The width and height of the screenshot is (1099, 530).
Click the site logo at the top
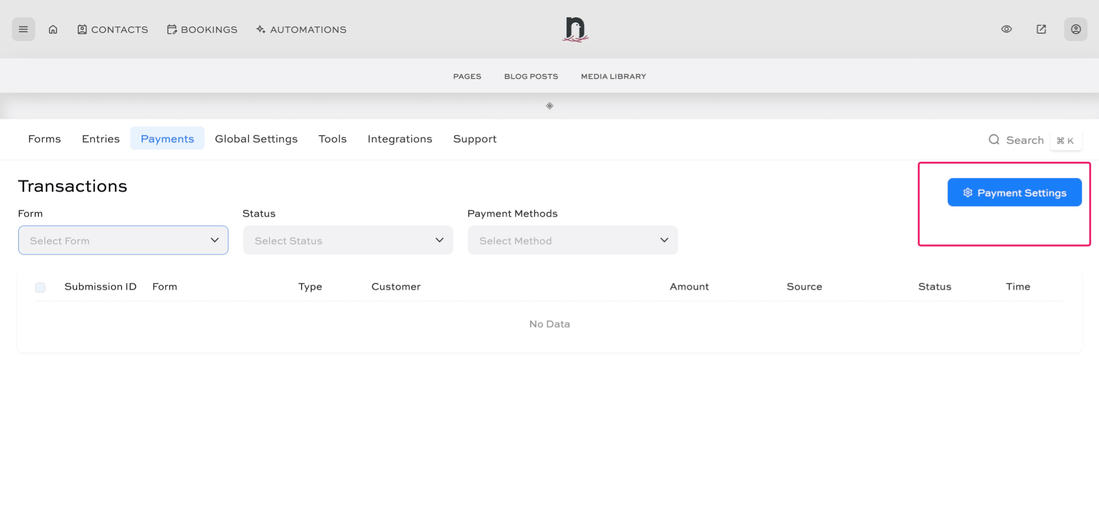[x=575, y=29]
